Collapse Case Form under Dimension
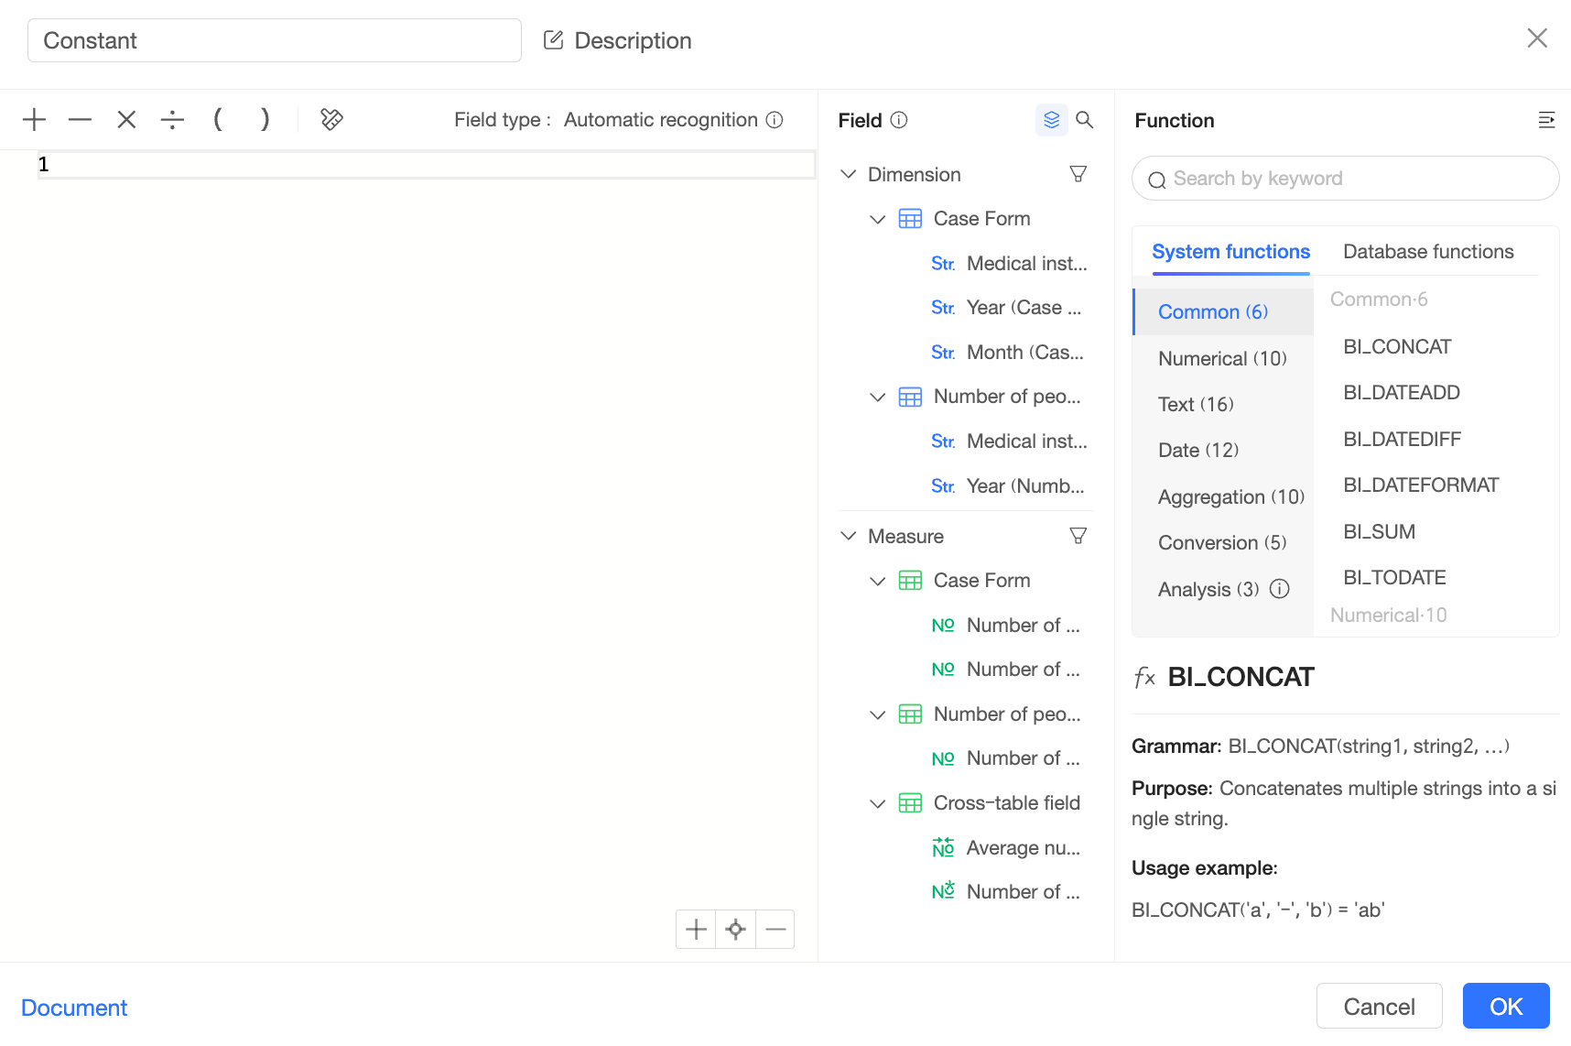 point(877,219)
